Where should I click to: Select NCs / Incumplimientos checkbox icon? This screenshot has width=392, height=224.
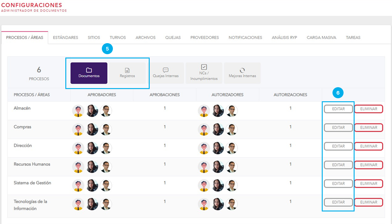click(x=204, y=67)
